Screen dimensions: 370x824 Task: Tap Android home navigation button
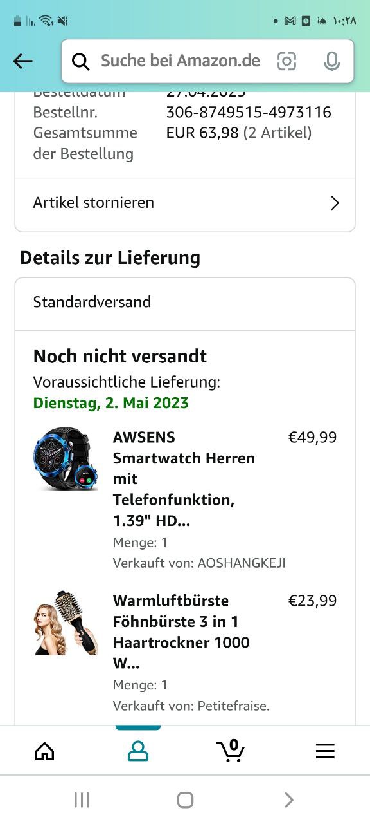pos(185,800)
